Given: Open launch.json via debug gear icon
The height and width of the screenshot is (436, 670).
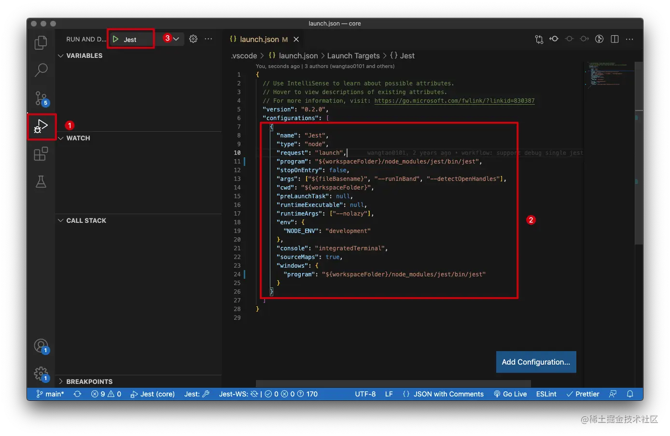Looking at the screenshot, I should tap(193, 39).
